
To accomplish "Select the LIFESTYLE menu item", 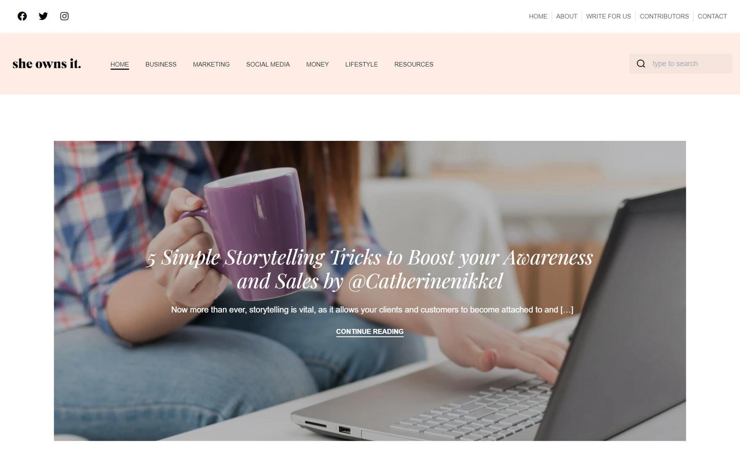I will [x=361, y=64].
